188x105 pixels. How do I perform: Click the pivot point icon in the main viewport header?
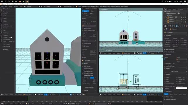pos(39,94)
